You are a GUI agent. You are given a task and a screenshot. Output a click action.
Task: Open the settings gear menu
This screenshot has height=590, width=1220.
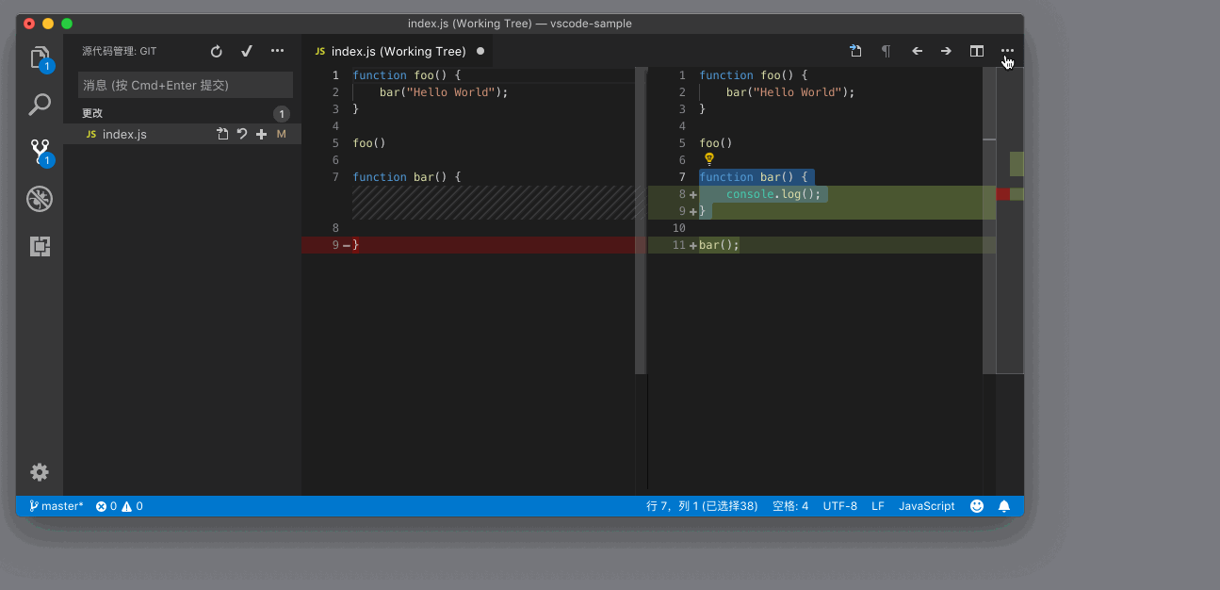40,472
